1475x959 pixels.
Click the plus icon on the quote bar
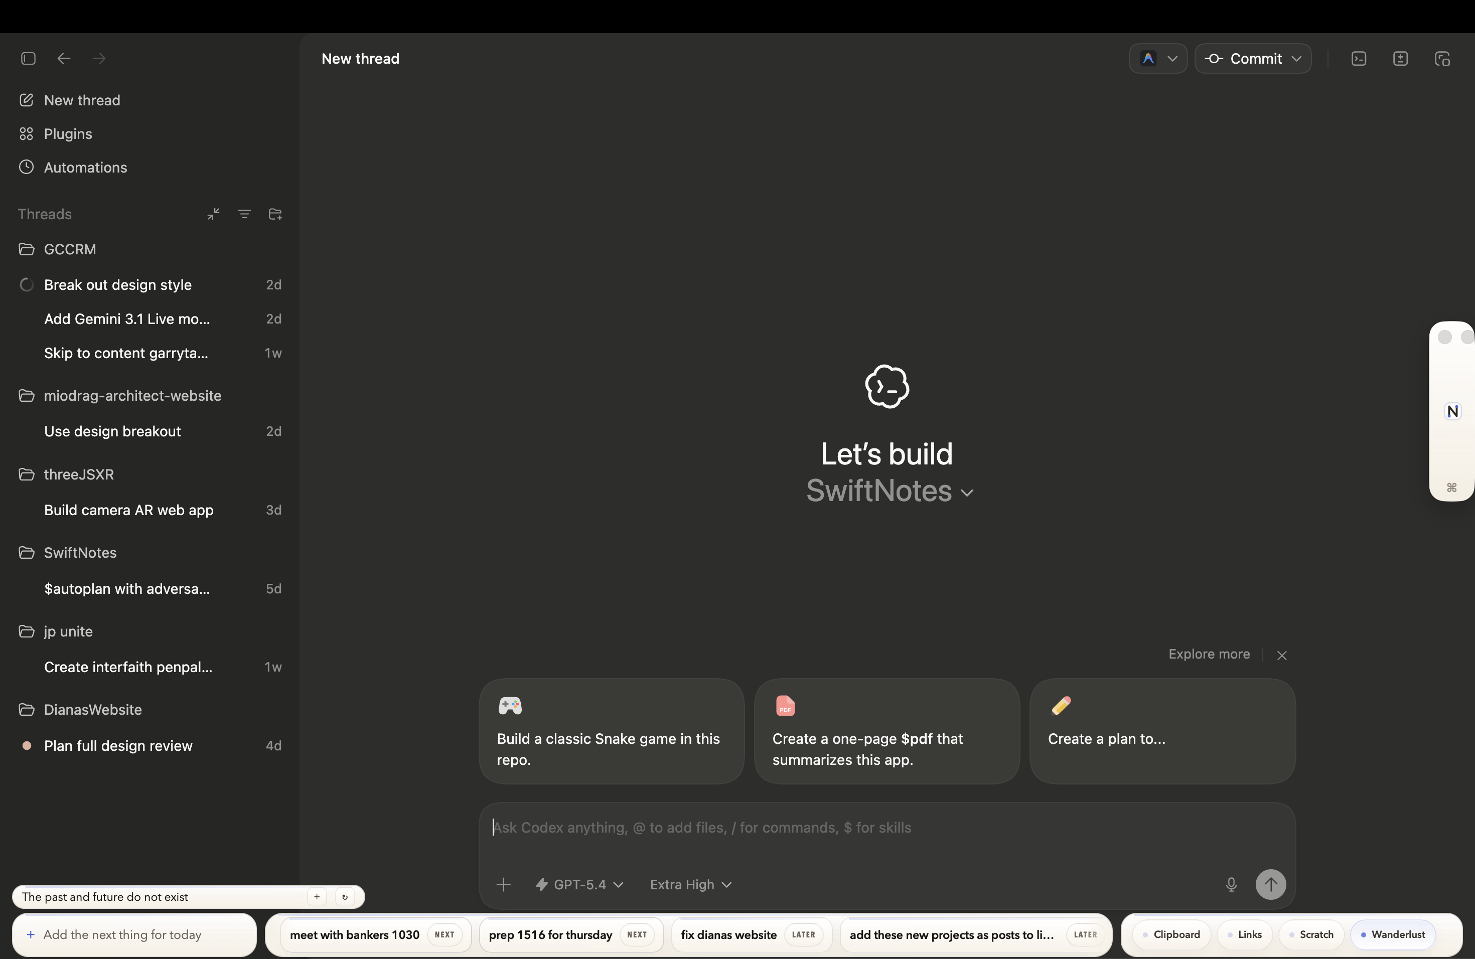[317, 896]
